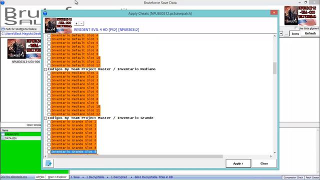
Task: Click the export patch icon beside Apply
Action: pyautogui.click(x=48, y=163)
